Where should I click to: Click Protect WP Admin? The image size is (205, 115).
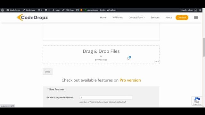(108, 10)
